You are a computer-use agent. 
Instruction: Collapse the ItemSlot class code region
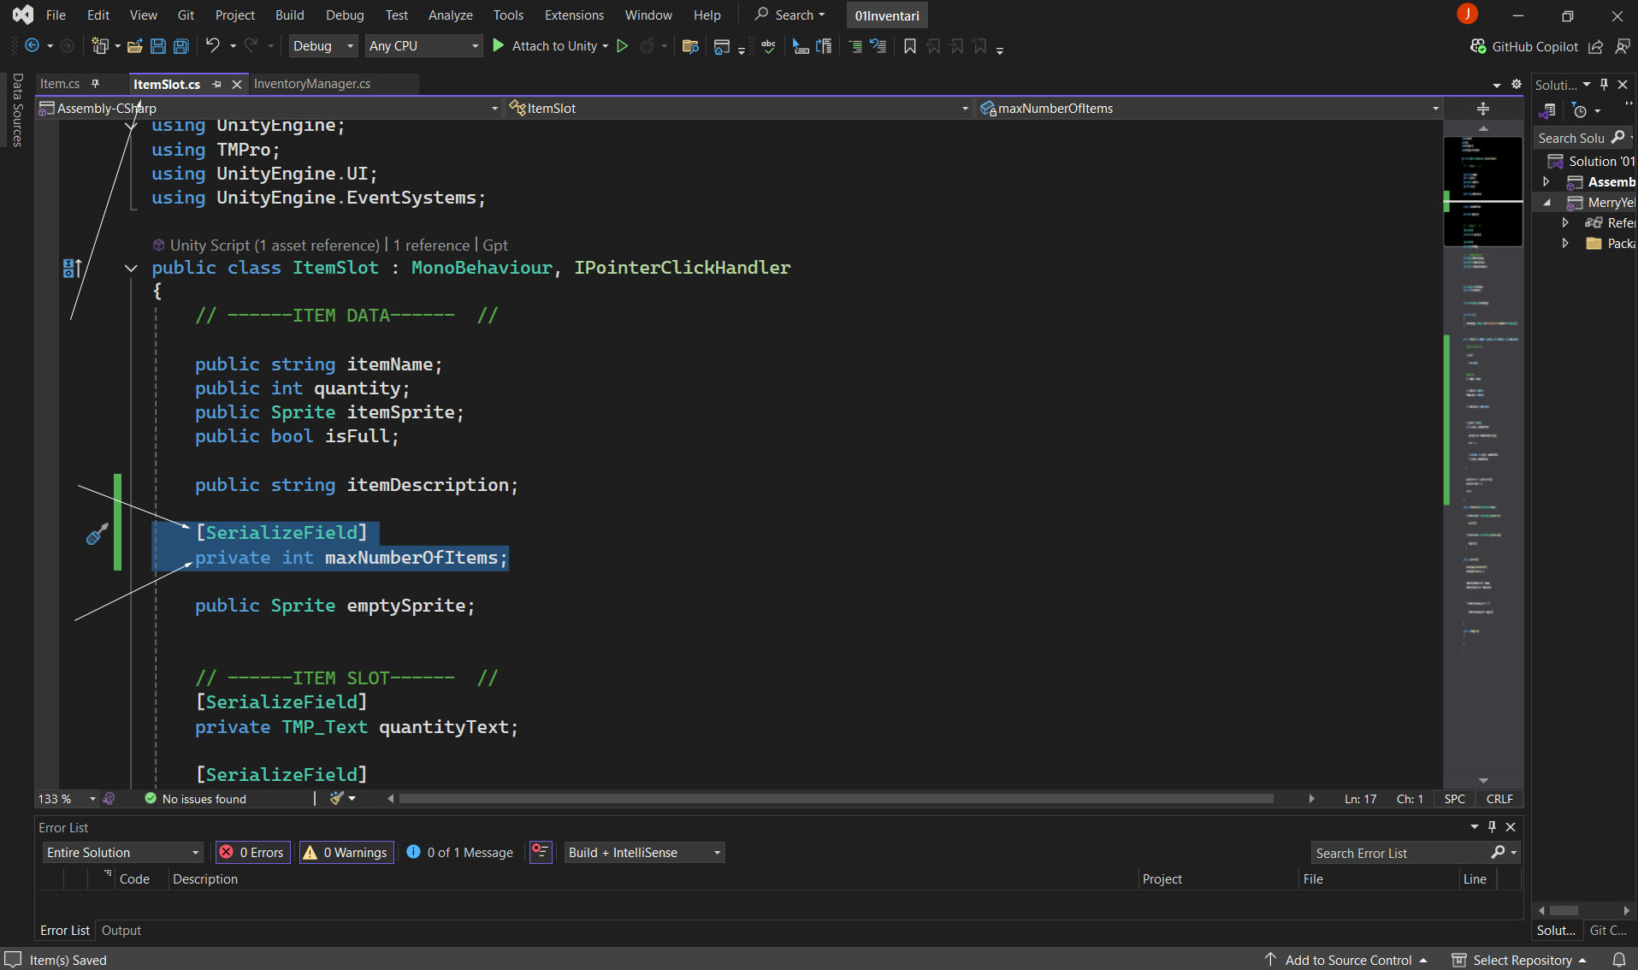click(131, 268)
